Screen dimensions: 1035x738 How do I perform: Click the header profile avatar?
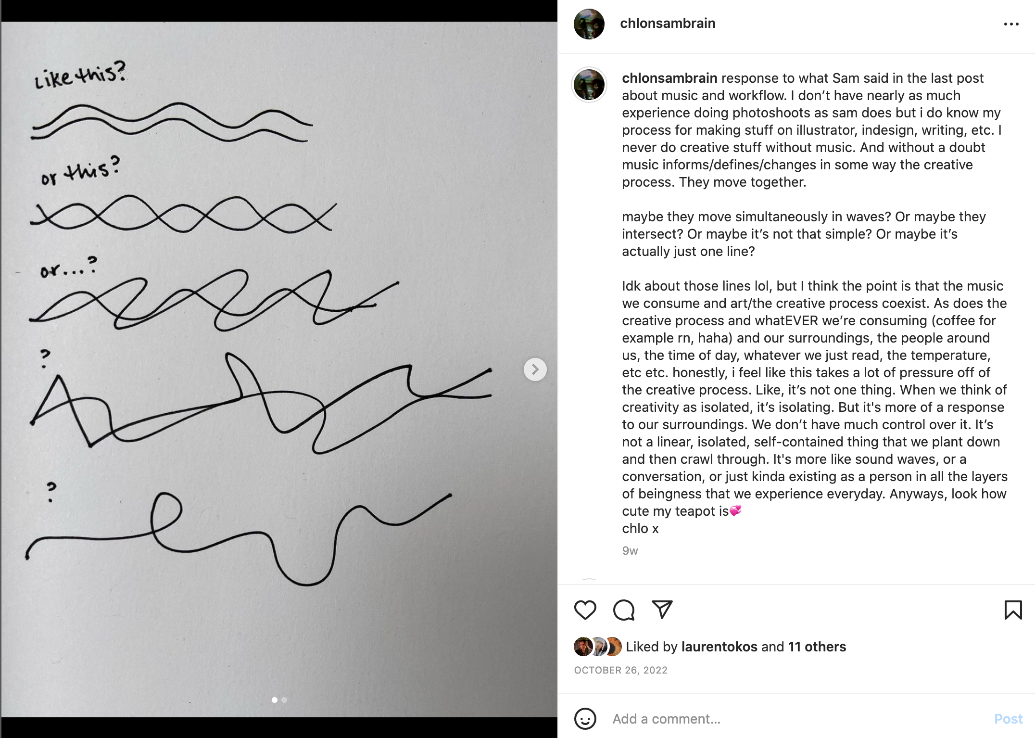(589, 24)
